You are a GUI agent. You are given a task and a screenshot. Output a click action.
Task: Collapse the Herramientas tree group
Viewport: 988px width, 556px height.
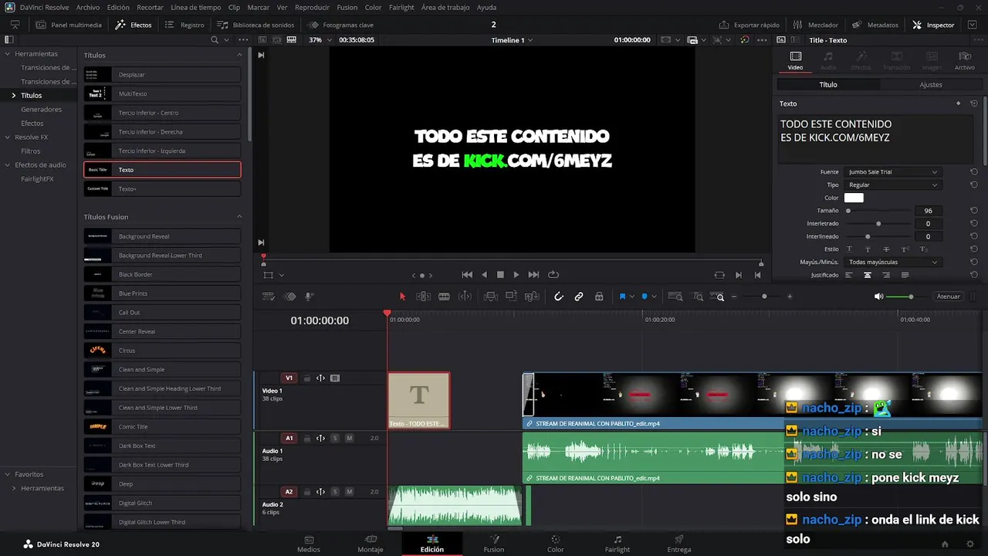click(7, 54)
